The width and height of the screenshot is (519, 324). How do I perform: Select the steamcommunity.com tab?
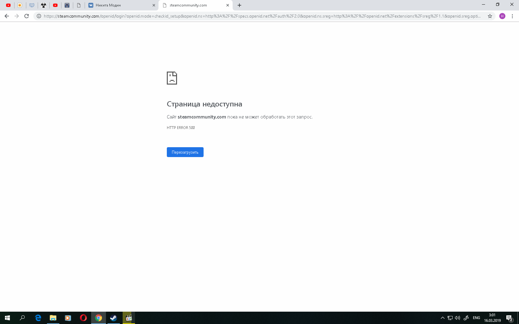(195, 5)
